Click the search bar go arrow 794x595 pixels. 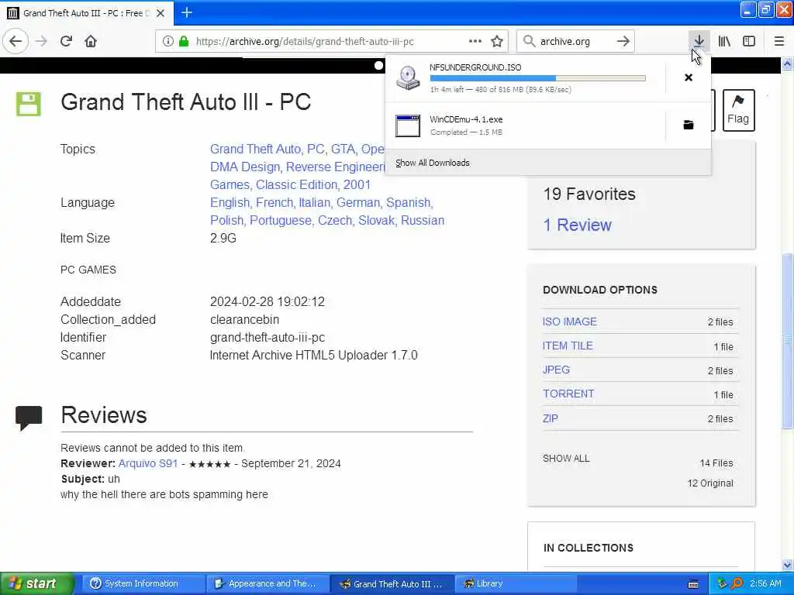(x=623, y=41)
